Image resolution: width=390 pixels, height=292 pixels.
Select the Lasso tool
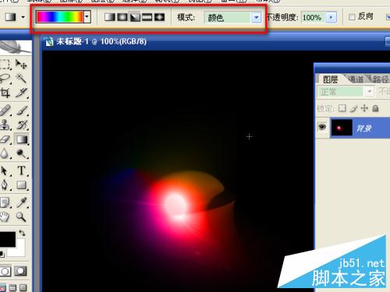(5, 78)
